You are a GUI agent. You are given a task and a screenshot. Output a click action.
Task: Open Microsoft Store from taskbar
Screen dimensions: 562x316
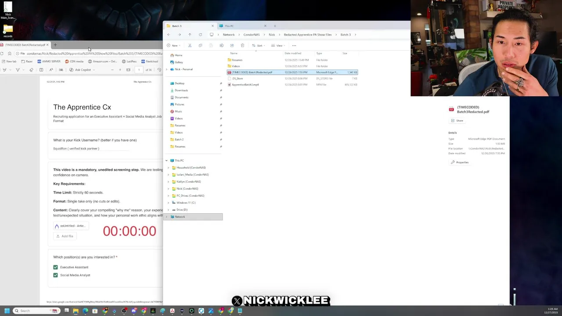(95, 311)
